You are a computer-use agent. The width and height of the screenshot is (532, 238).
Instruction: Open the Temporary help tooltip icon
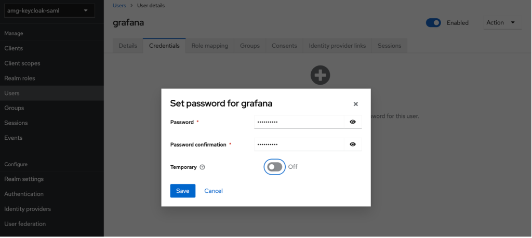pyautogui.click(x=203, y=167)
